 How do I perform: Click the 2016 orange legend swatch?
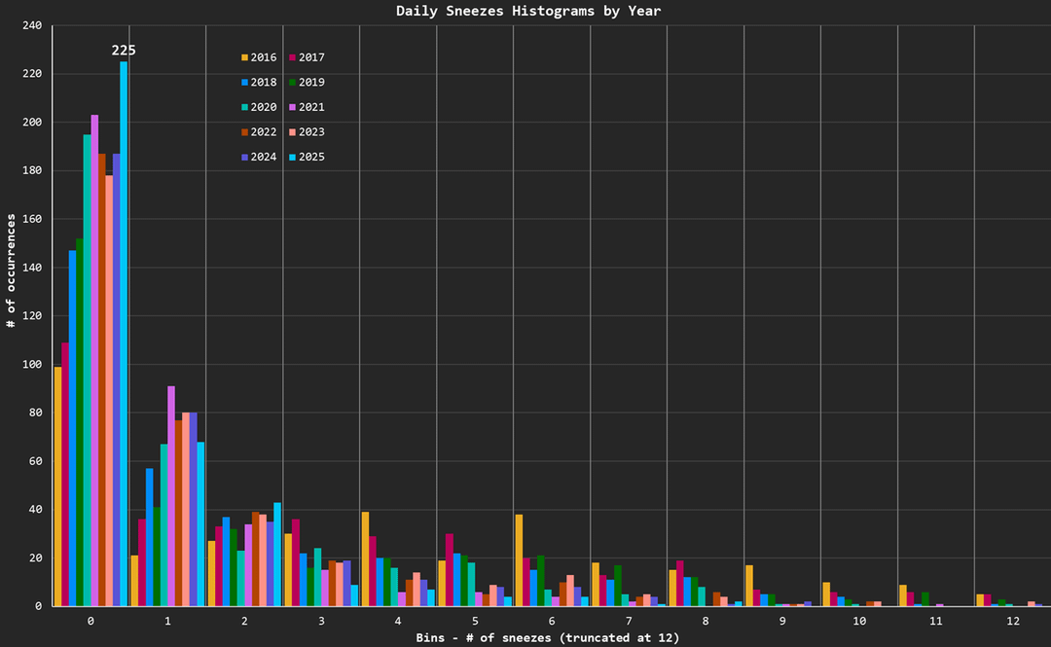pos(244,58)
